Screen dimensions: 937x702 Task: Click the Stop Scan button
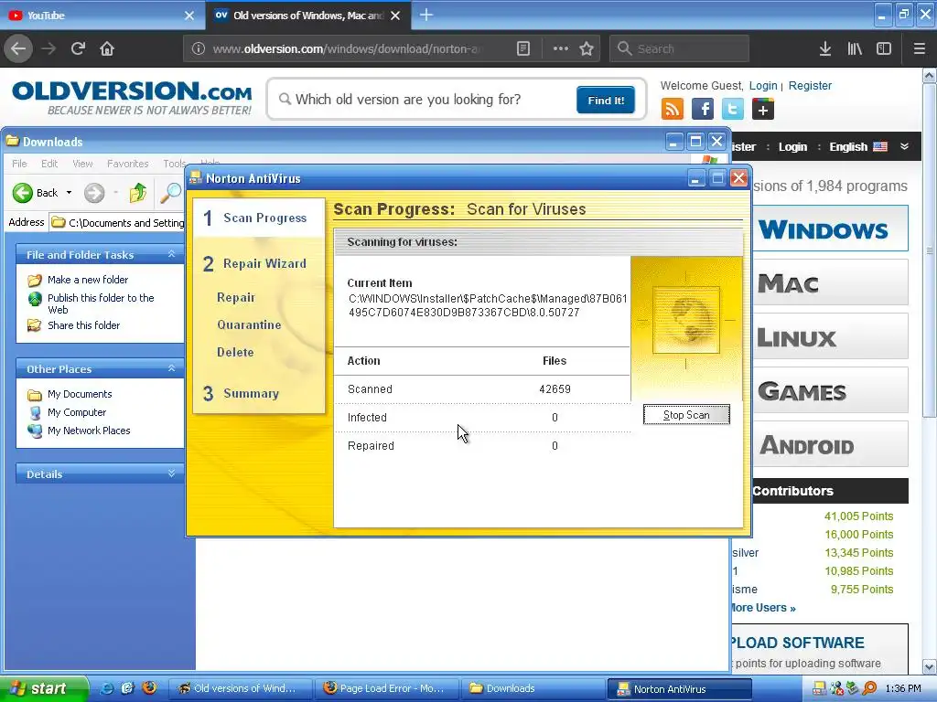pos(686,415)
